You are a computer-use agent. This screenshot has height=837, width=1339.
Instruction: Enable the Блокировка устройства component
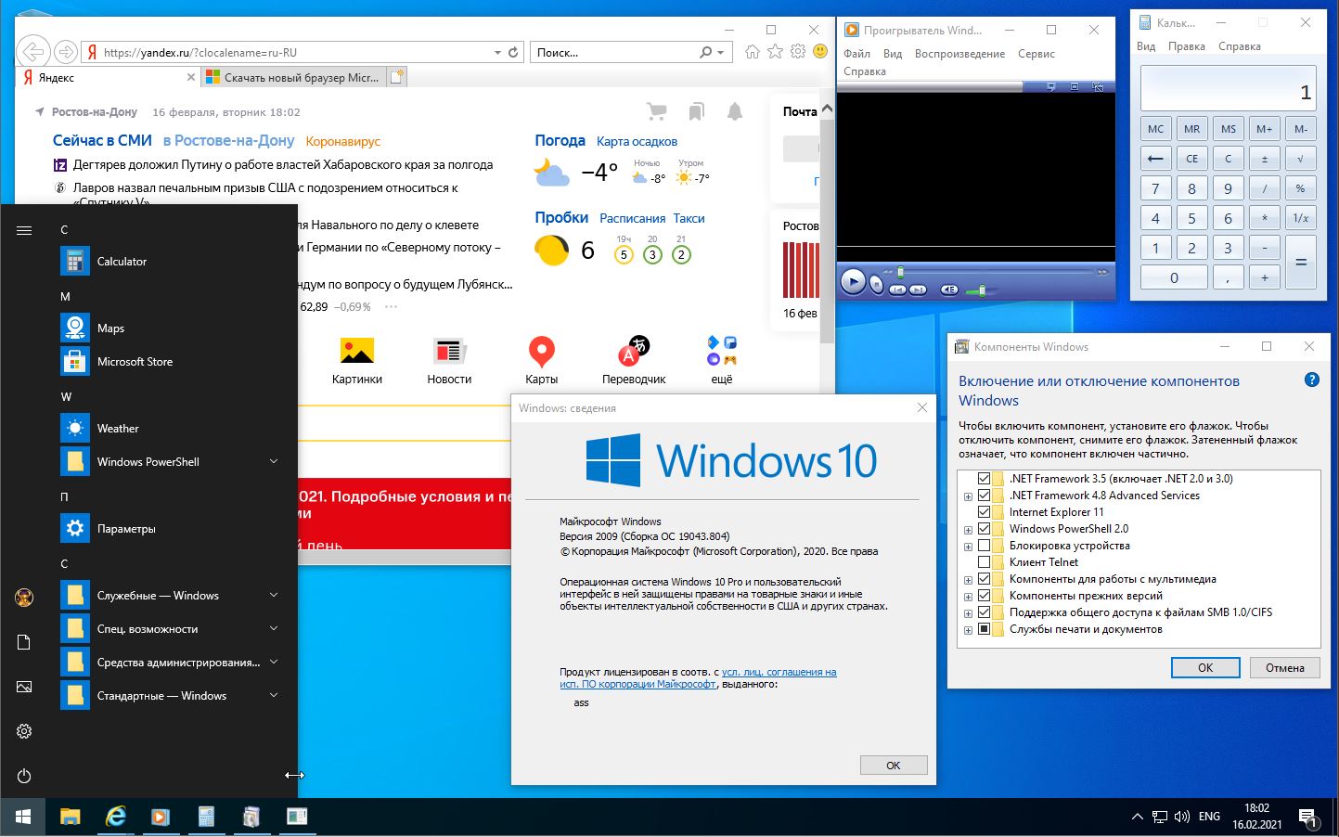click(x=984, y=546)
